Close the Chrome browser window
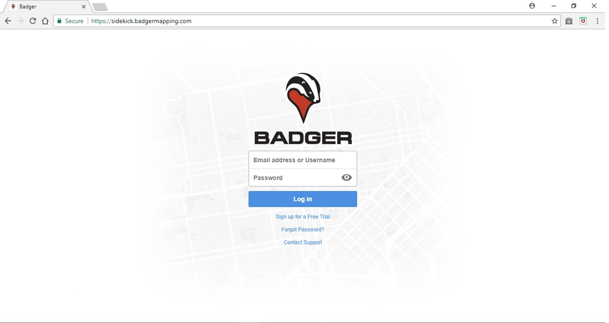Screen dimensions: 609x323 tap(594, 6)
